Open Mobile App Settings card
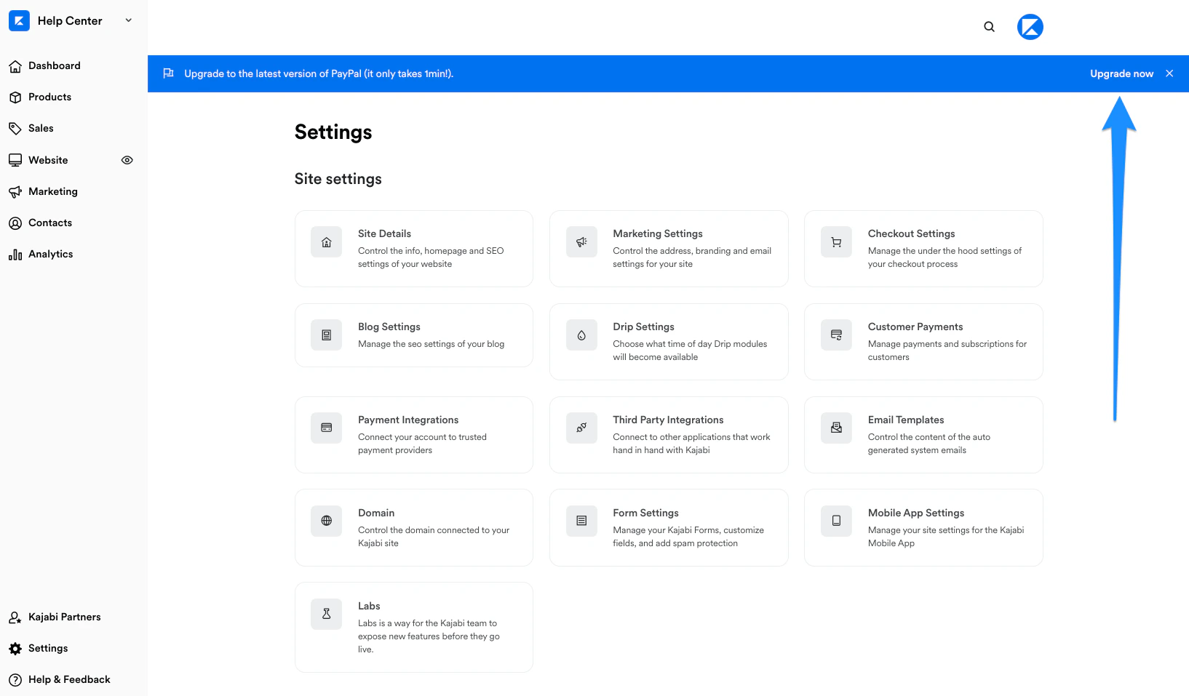 coord(923,528)
